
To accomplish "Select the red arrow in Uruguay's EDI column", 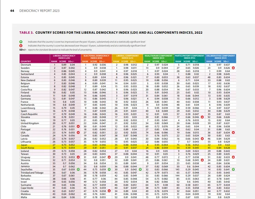I will [109, 157].
